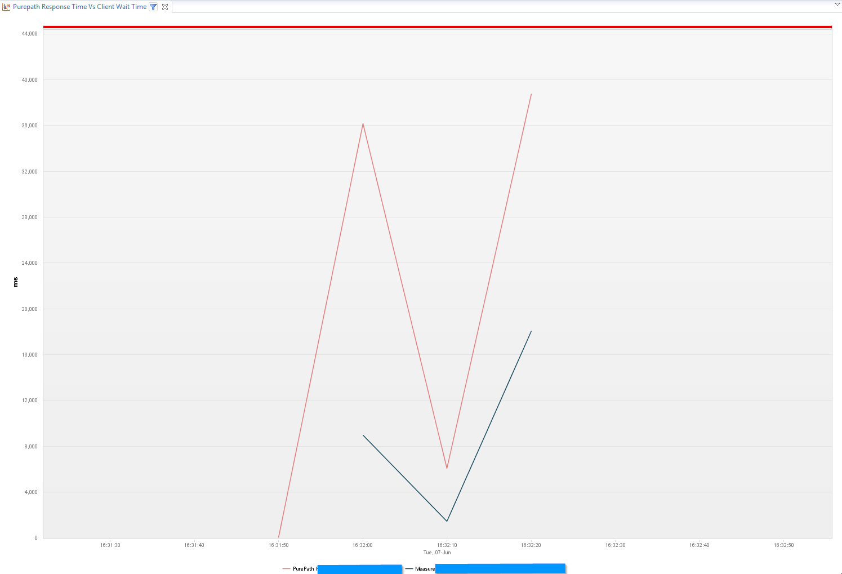Click the 20,000 y-axis label
842x574 pixels.
tap(30, 309)
